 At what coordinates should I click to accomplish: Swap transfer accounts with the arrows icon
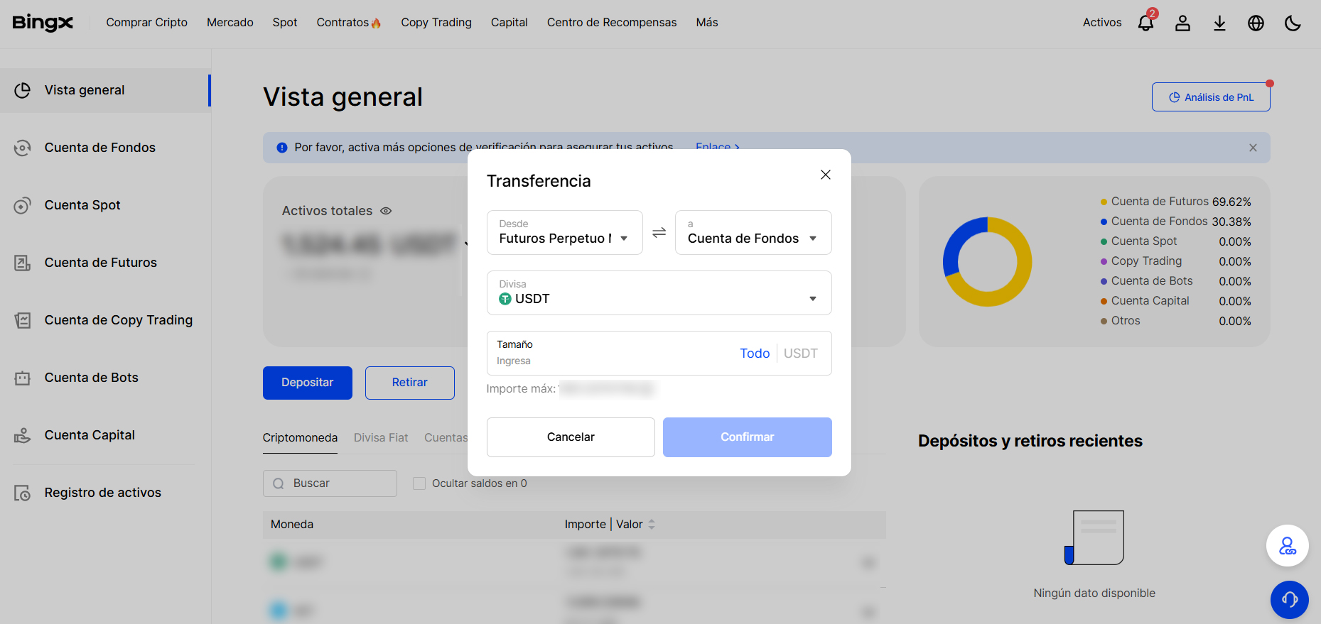click(x=659, y=232)
